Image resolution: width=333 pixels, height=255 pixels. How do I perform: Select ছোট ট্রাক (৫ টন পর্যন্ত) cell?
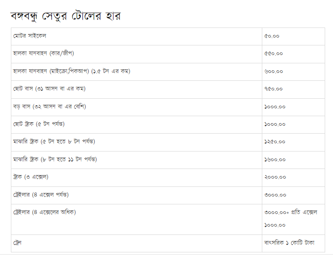[137, 125]
